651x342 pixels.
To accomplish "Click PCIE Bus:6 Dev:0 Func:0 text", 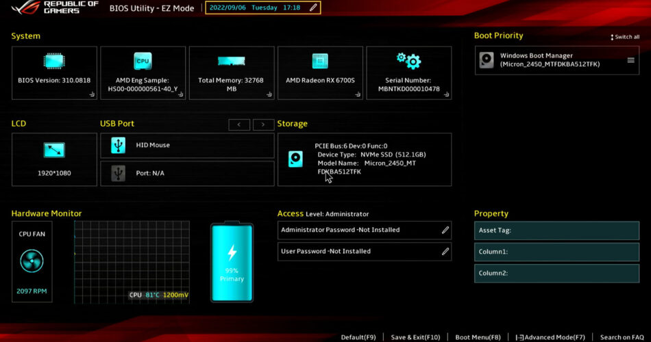I will coord(351,146).
